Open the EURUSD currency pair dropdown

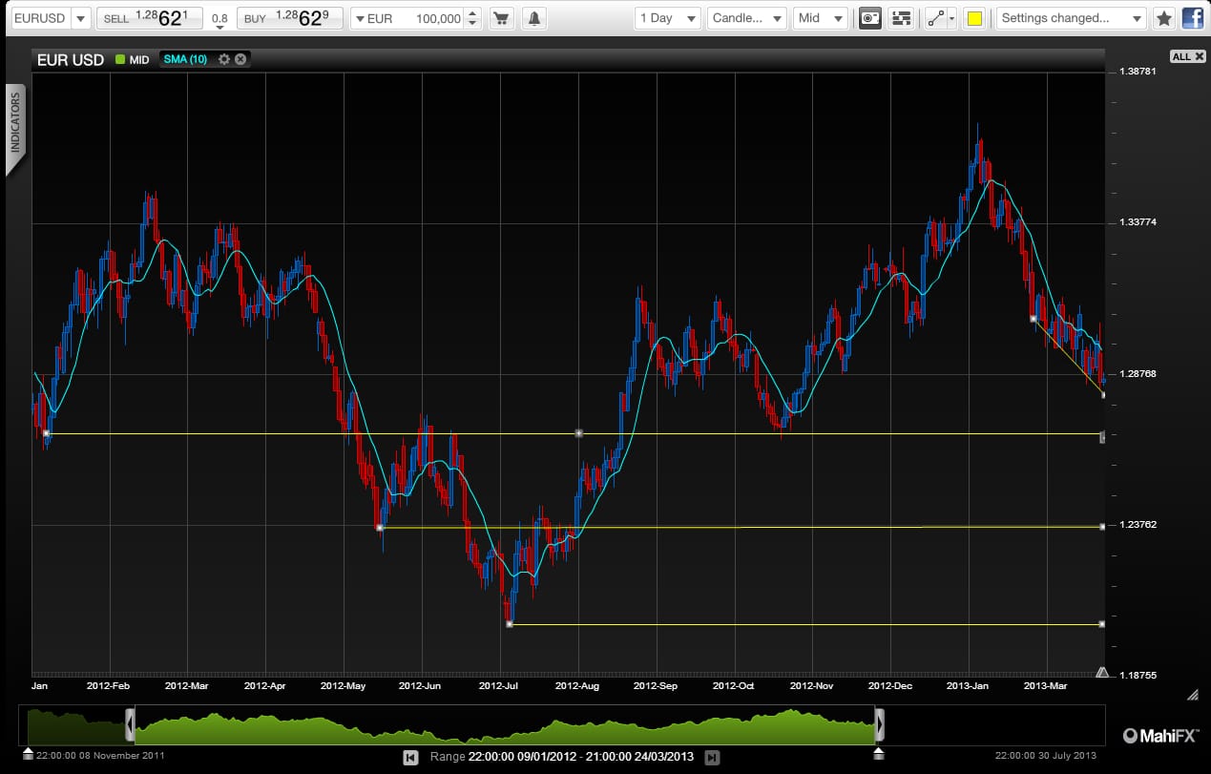click(x=51, y=18)
